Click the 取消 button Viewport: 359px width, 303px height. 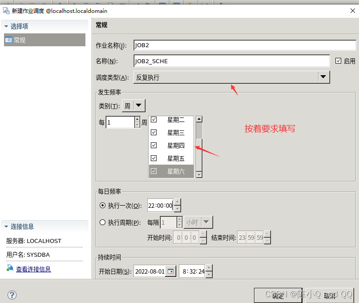[329, 295]
